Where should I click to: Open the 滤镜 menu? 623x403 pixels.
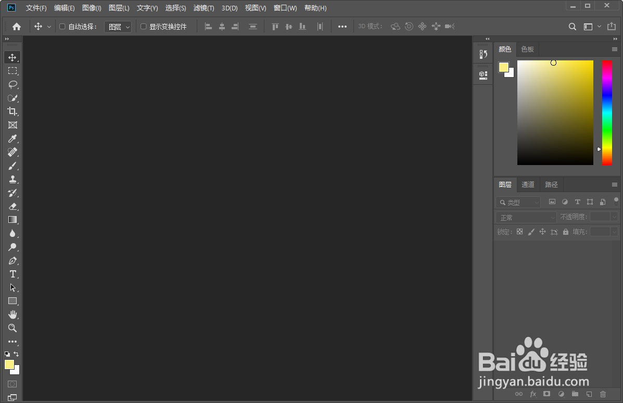[x=204, y=8]
